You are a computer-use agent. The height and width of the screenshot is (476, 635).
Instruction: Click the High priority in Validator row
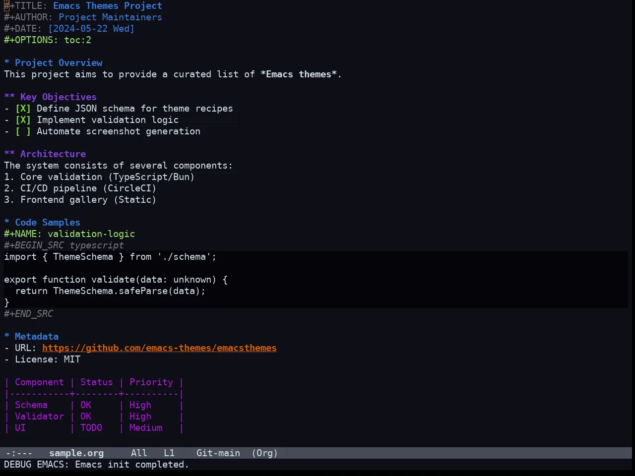[x=140, y=416]
